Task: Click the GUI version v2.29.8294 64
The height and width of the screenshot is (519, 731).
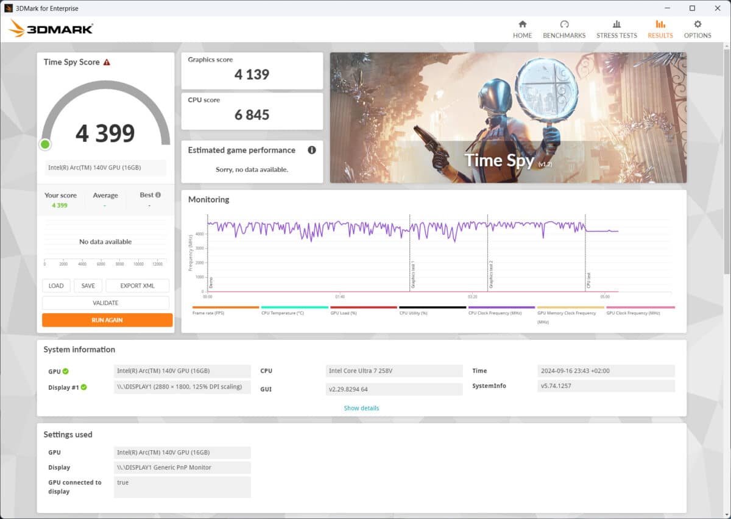Action: [x=394, y=389]
